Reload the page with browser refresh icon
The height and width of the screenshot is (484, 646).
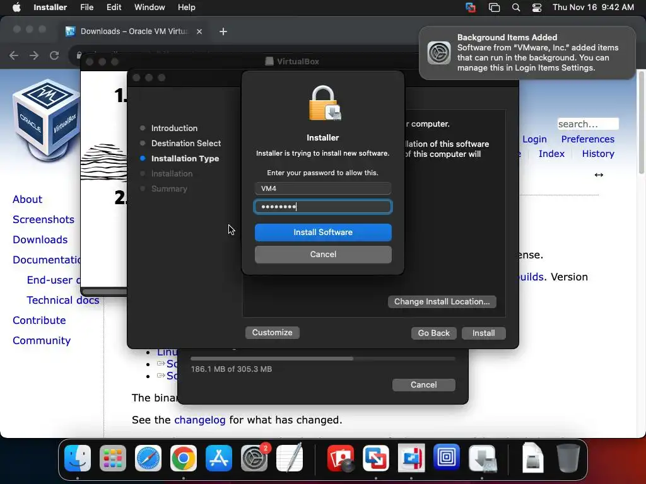click(54, 55)
